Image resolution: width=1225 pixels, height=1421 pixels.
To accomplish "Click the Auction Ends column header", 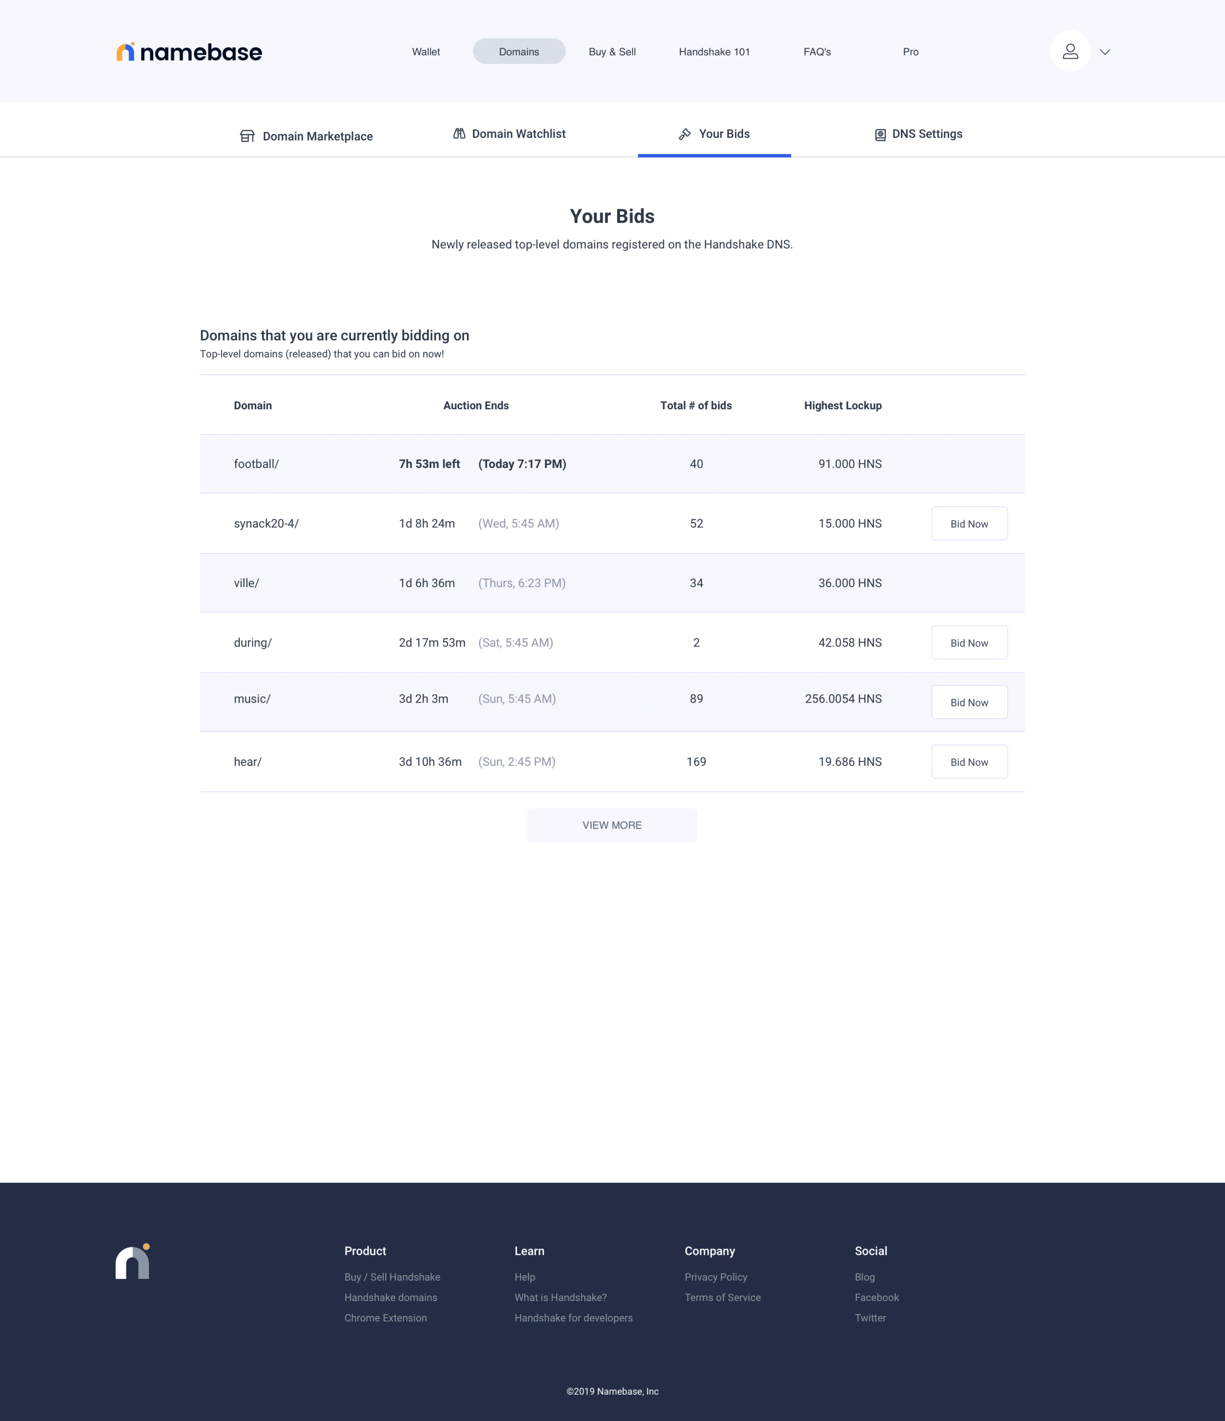I will pos(476,405).
